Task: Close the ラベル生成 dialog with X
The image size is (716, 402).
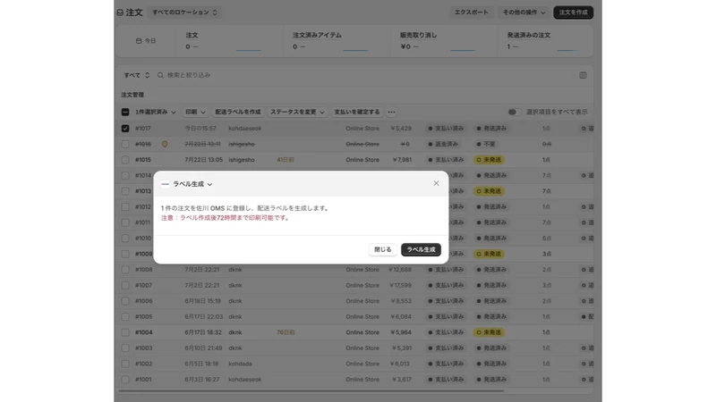Action: coord(436,183)
